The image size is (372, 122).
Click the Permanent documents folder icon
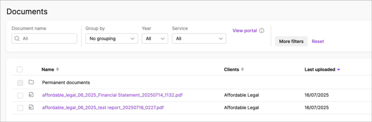pyautogui.click(x=31, y=82)
